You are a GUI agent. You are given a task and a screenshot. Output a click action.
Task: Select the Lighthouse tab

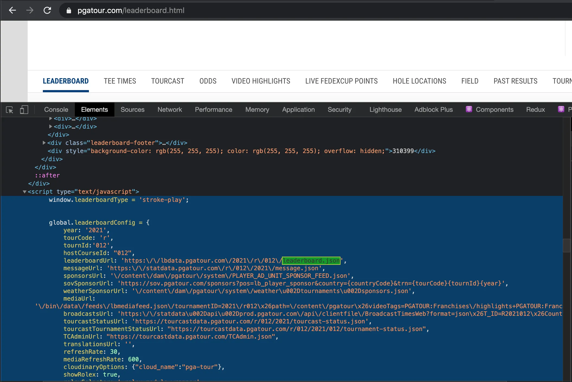click(385, 110)
